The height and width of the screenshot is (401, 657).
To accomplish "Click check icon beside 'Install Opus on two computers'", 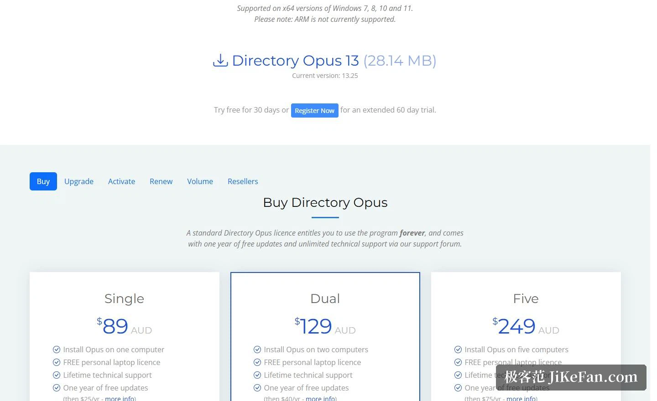I will tap(257, 350).
